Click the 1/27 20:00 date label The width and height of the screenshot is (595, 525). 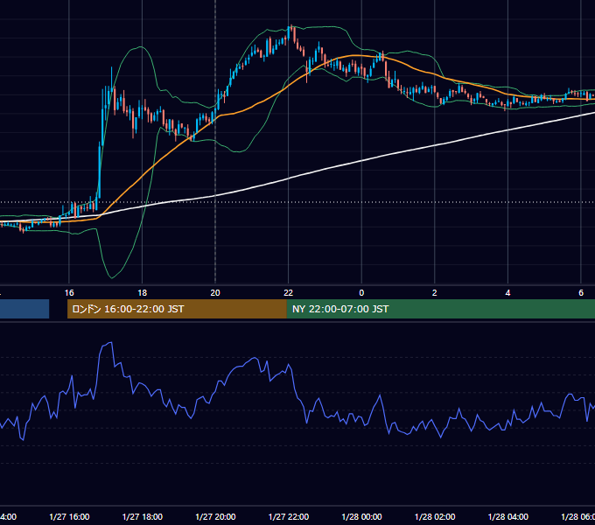pyautogui.click(x=215, y=516)
